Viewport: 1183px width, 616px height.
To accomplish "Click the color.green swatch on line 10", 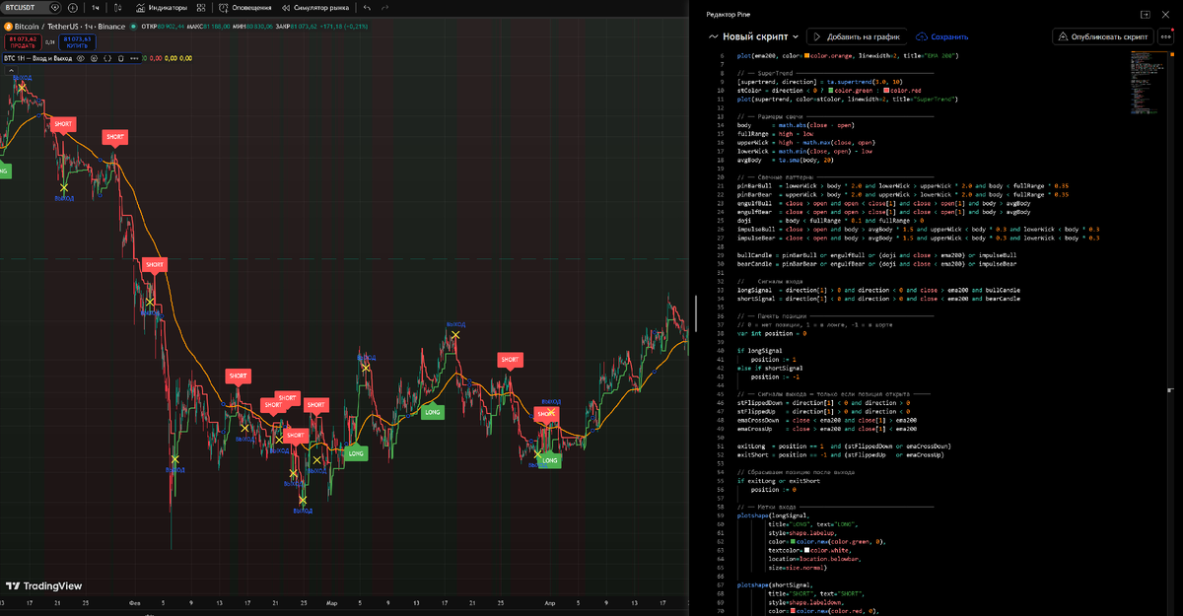I will [831, 91].
